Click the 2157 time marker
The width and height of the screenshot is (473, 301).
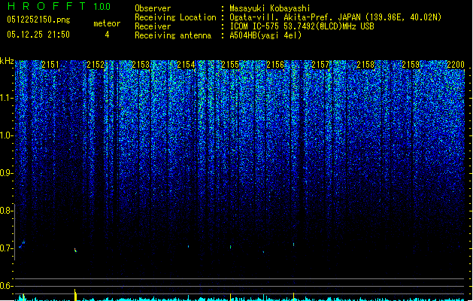[x=320, y=65]
